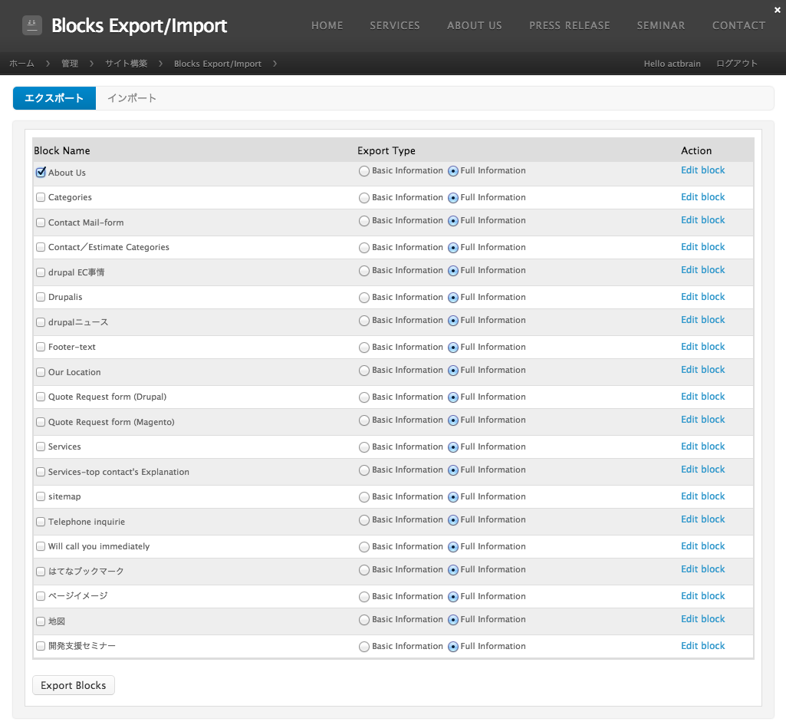Close the page with the X icon
786x725 pixels.
pyautogui.click(x=777, y=9)
